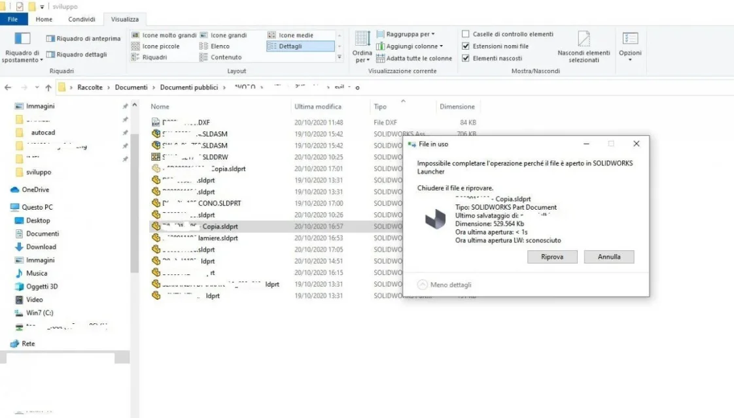Enable Caselle di controllo elementi checkbox
Screen dimensions: 734x418
click(465, 34)
